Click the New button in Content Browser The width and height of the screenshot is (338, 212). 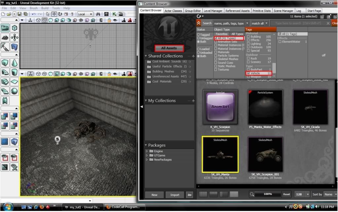(154, 195)
